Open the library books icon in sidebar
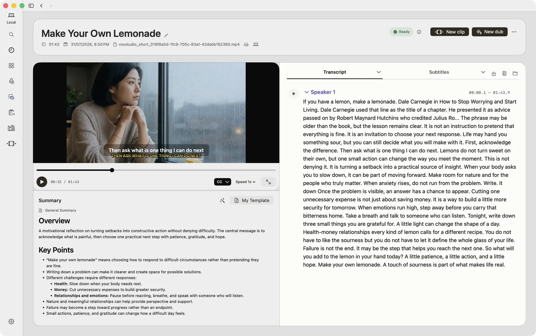 [x=11, y=128]
